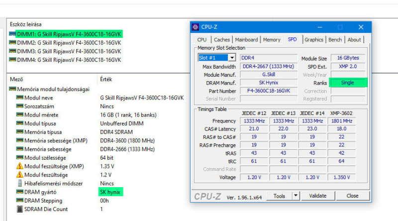Click the XMP-3602 CAS# Latency 18.0 cell

click(342, 129)
